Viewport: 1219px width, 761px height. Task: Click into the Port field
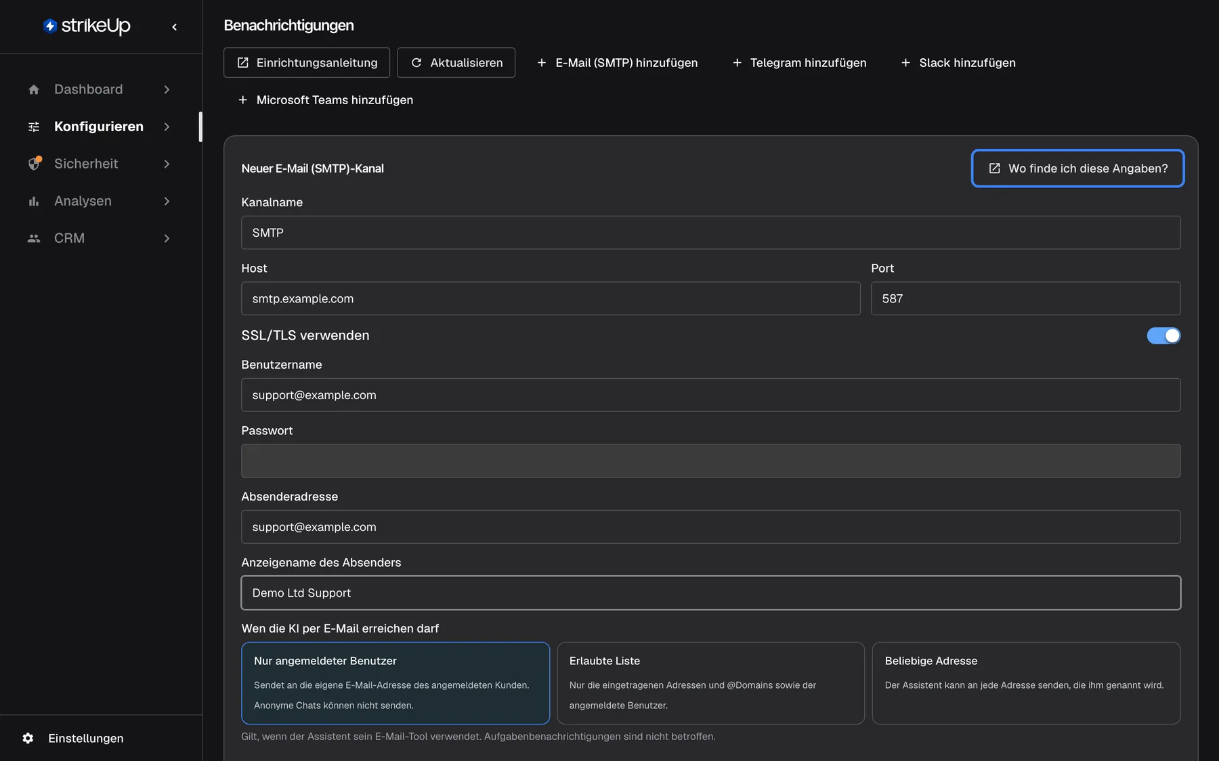coord(1025,298)
